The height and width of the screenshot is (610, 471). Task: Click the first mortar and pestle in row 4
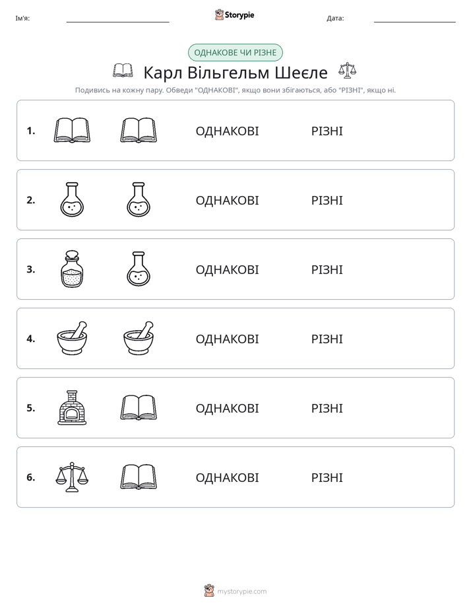tap(72, 338)
